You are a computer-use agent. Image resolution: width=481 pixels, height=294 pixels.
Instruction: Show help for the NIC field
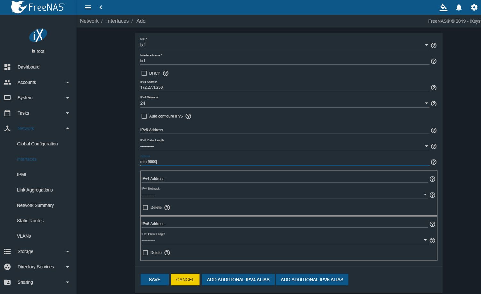434,45
